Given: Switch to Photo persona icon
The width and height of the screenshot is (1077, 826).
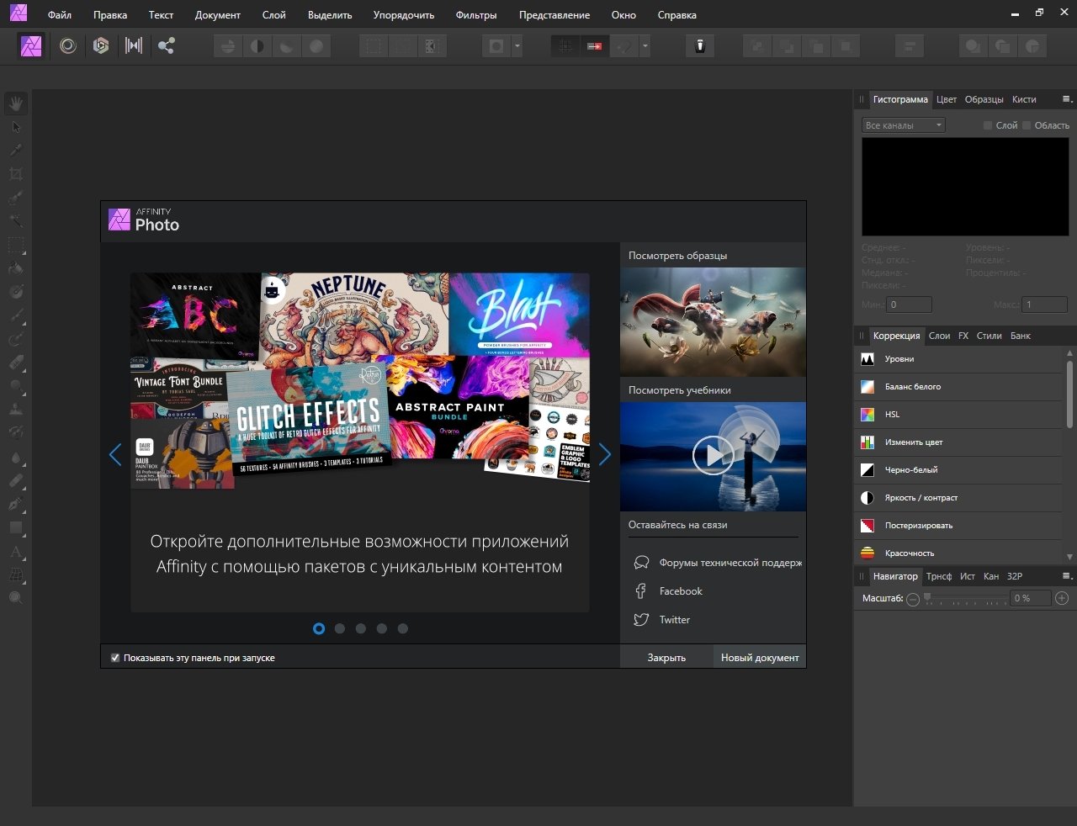Looking at the screenshot, I should 31,45.
